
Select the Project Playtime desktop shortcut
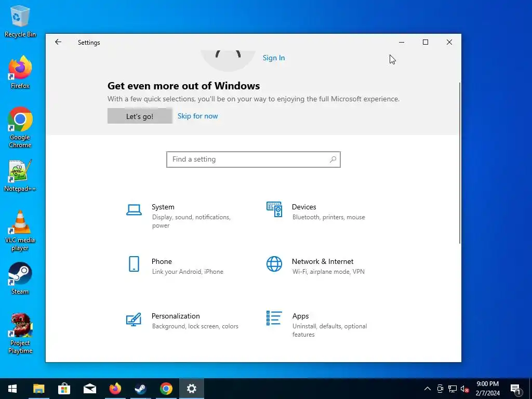(x=20, y=334)
